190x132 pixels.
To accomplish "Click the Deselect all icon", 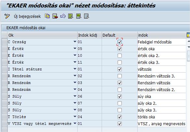I will pyautogui.click(x=86, y=16).
